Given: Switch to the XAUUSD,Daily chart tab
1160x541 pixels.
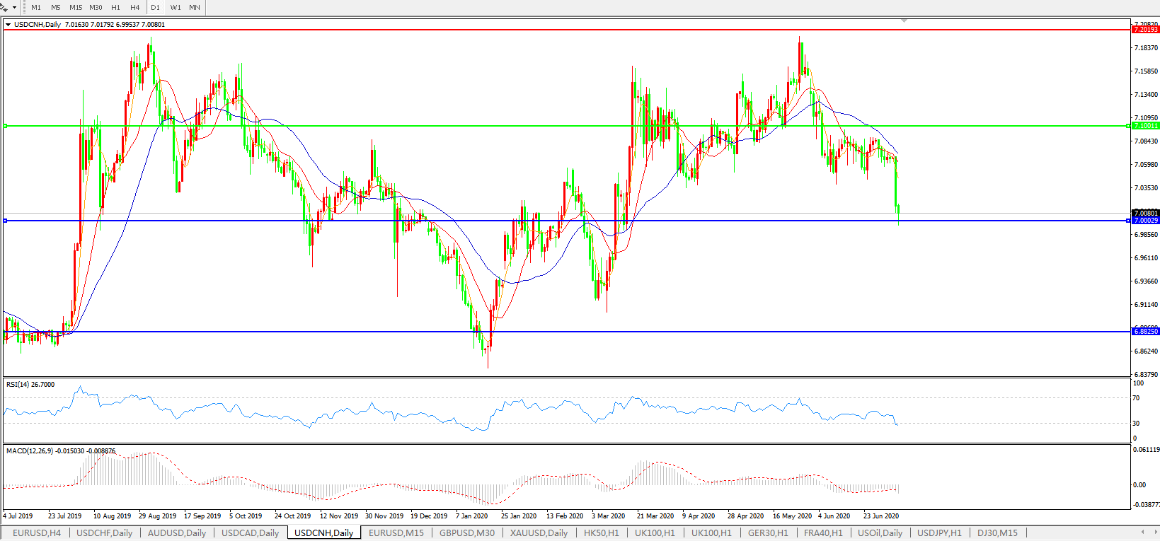Looking at the screenshot, I should (x=539, y=533).
